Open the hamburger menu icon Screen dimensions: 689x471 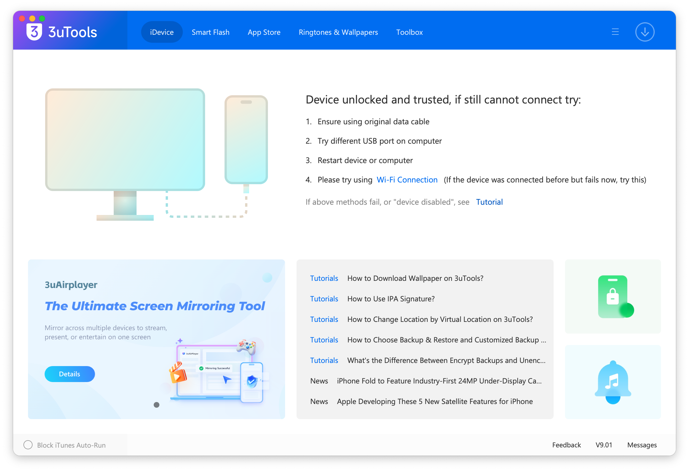tap(615, 32)
